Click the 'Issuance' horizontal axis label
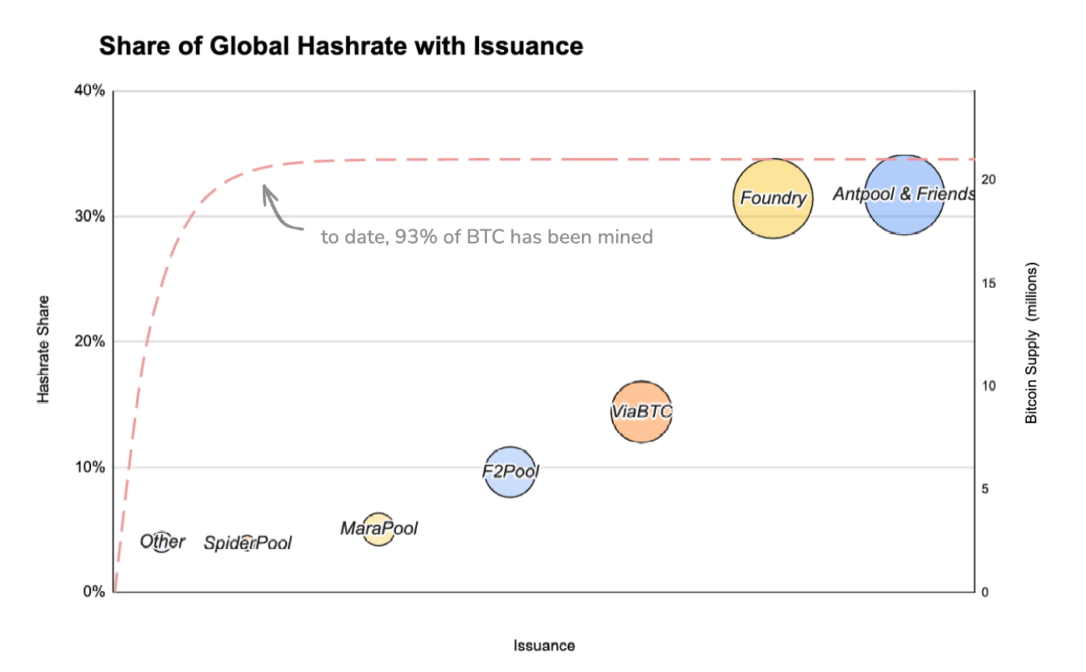The image size is (1086, 672). 544,646
